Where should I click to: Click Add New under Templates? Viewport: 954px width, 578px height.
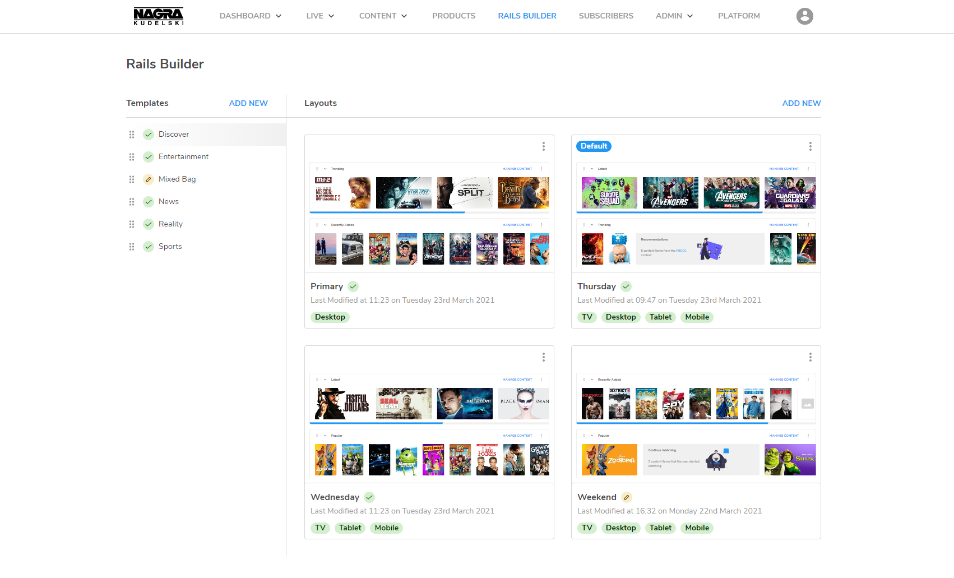click(248, 103)
